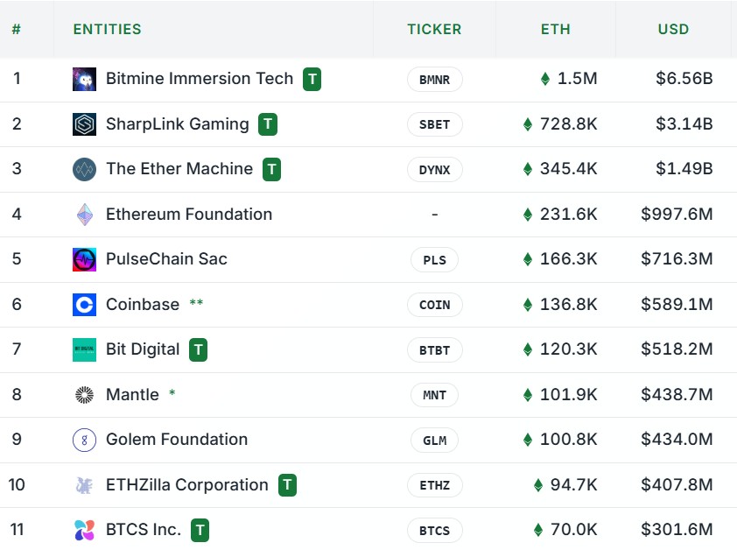Viewport: 737px width, 550px height.
Task: Sort by the USD column header
Action: (673, 29)
